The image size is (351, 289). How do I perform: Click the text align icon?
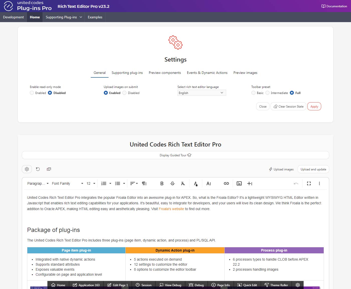tap(134, 183)
